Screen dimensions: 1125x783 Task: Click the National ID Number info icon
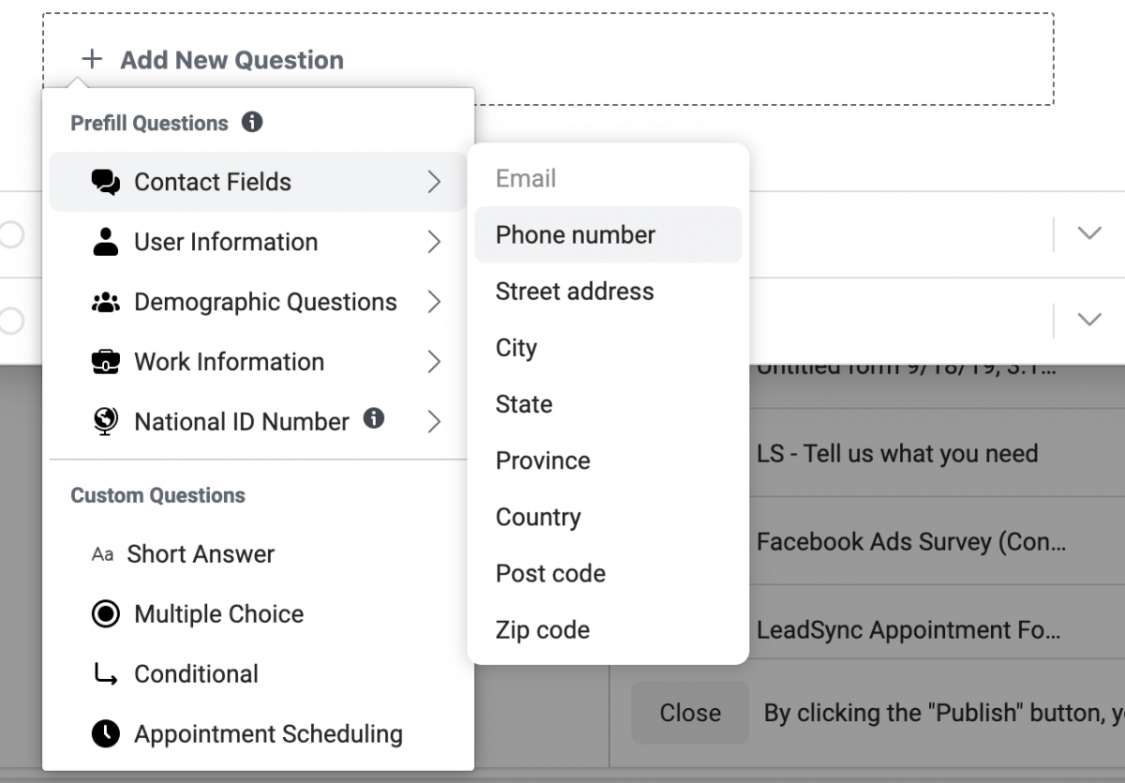click(374, 420)
